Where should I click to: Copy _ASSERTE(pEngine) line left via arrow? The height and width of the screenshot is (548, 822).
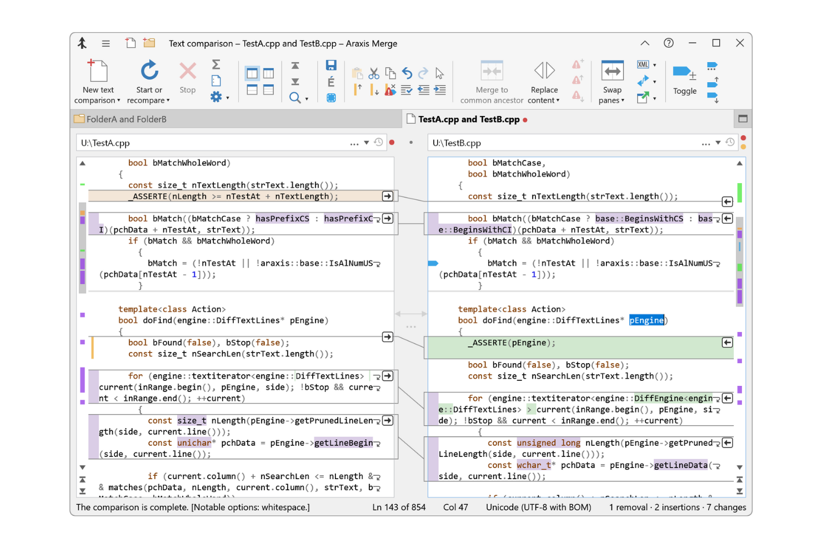coord(727,343)
